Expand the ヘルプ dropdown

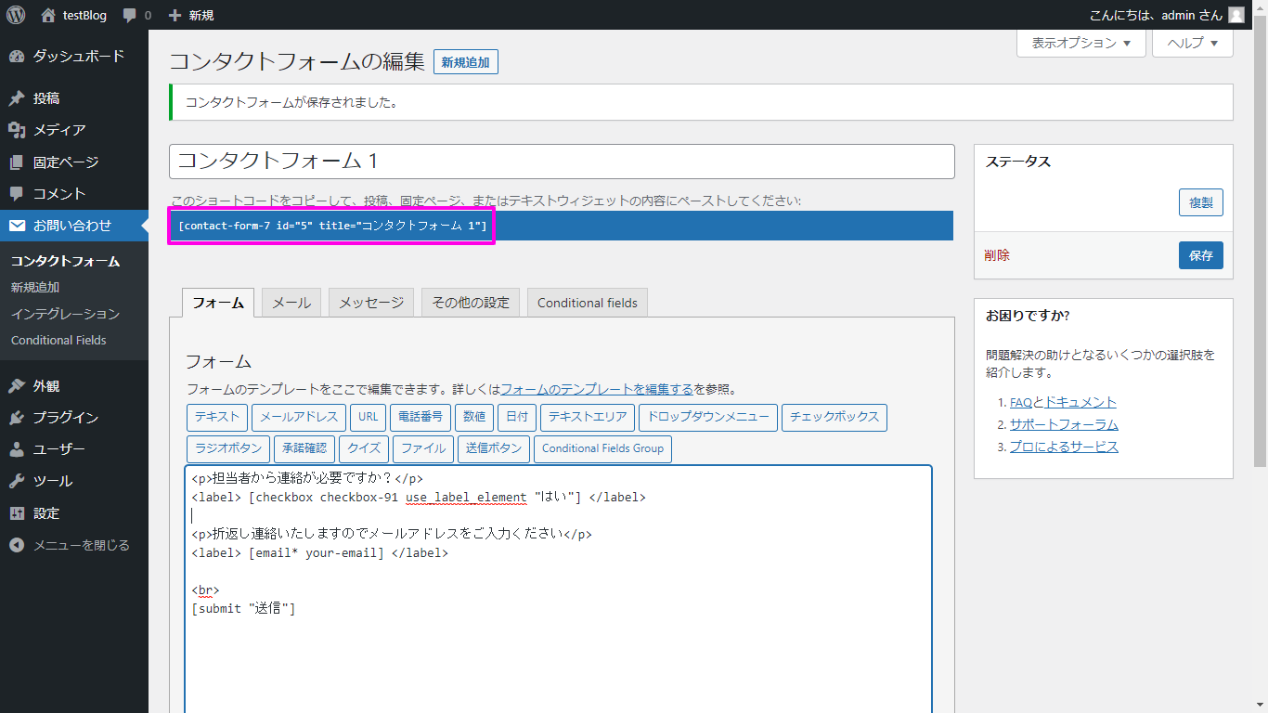click(1193, 43)
